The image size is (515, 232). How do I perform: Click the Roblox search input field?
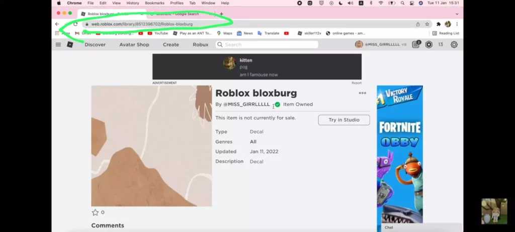267,44
